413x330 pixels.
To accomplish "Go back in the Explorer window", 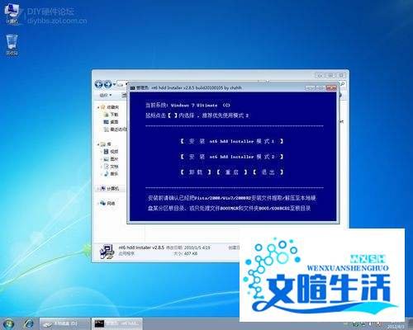I will tap(99, 84).
